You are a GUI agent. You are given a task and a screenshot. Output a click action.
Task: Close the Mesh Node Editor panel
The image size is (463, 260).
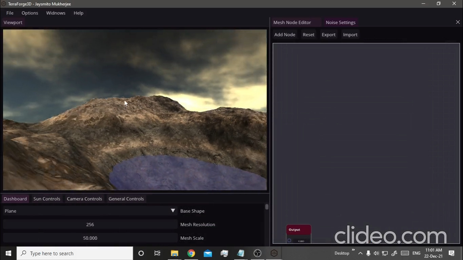[x=458, y=22]
